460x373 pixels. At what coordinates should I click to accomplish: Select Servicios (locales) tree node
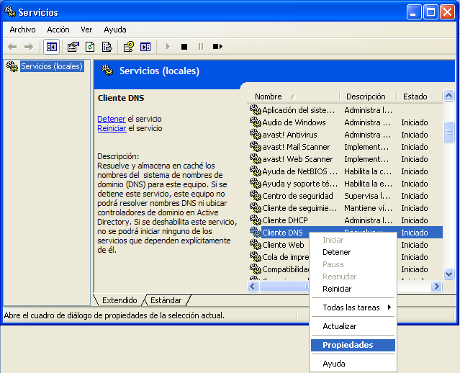(x=52, y=66)
